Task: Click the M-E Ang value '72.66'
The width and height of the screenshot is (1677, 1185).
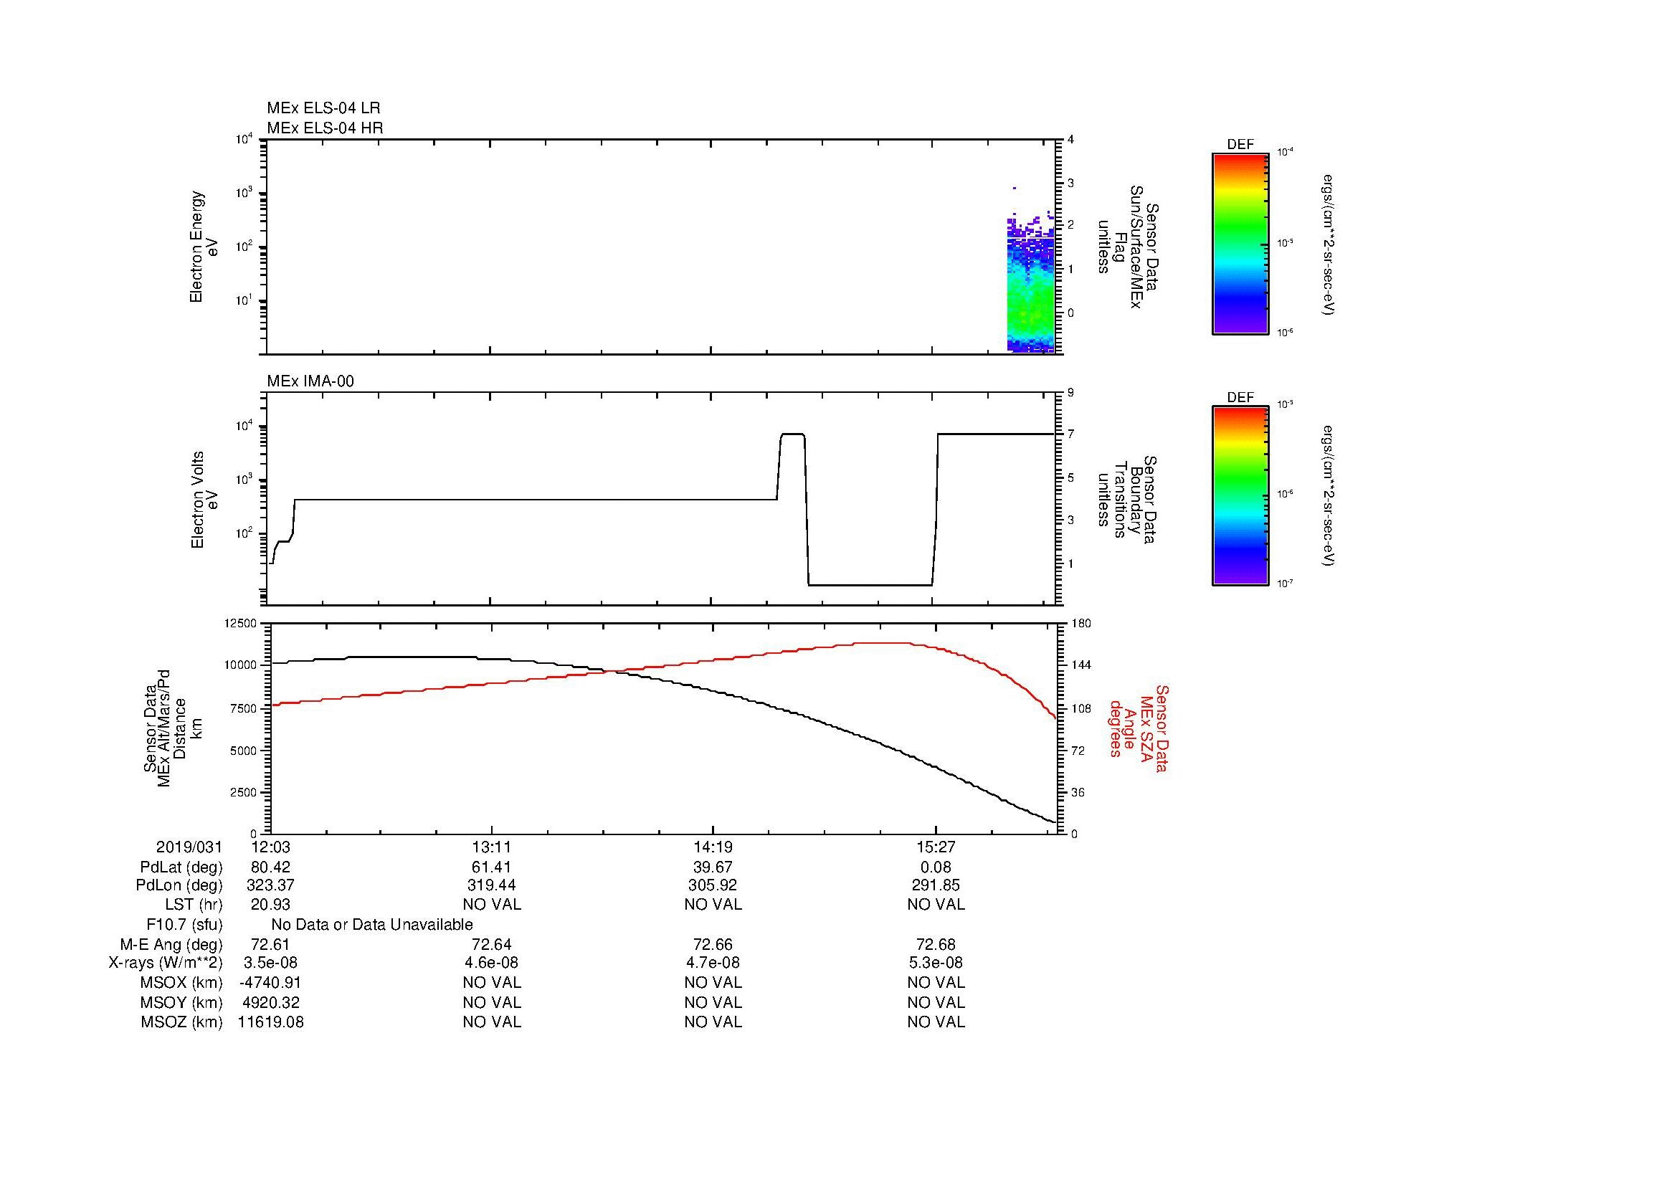Action: (x=713, y=945)
